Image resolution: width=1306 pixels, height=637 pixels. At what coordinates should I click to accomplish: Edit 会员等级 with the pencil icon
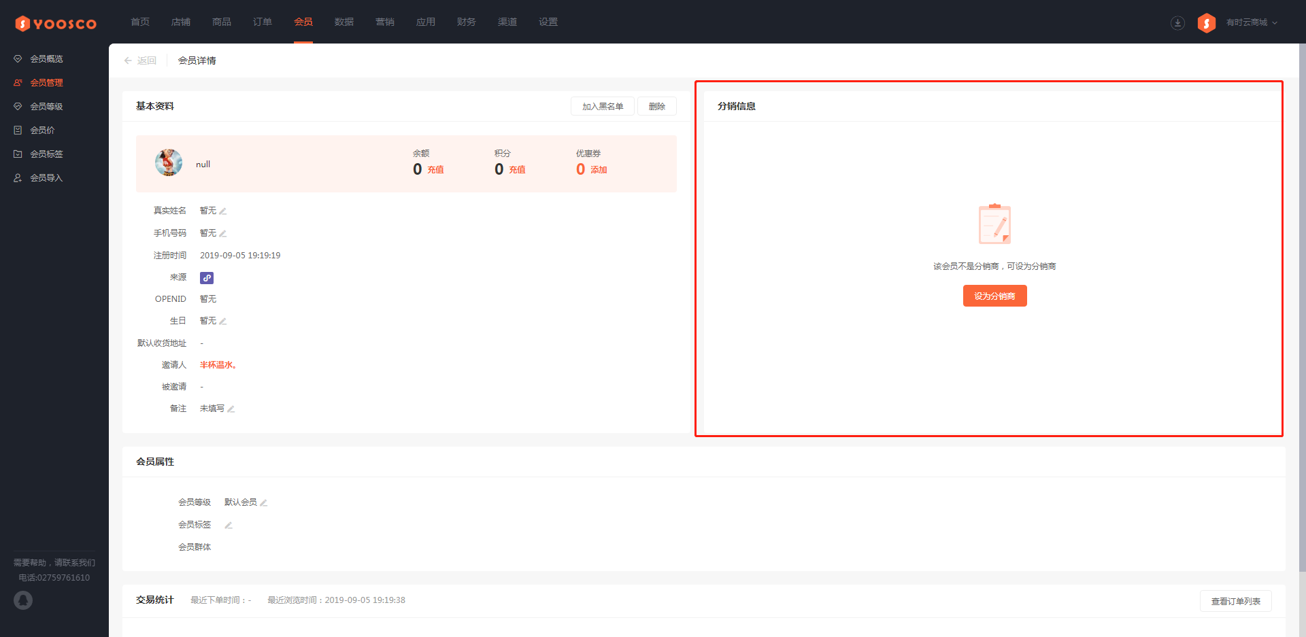tap(263, 503)
